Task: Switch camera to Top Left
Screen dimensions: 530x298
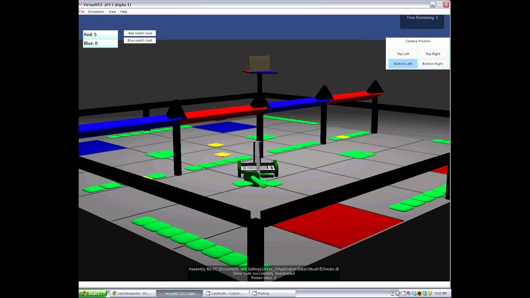Action: coord(403,54)
